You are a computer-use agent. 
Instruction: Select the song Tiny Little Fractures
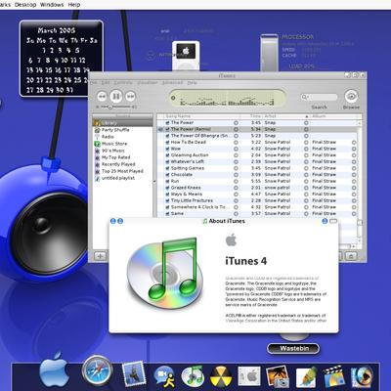point(192,200)
